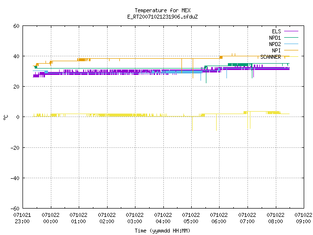Click the NPD2 legend label
Screen dimensions: 313x235
(x=275, y=44)
